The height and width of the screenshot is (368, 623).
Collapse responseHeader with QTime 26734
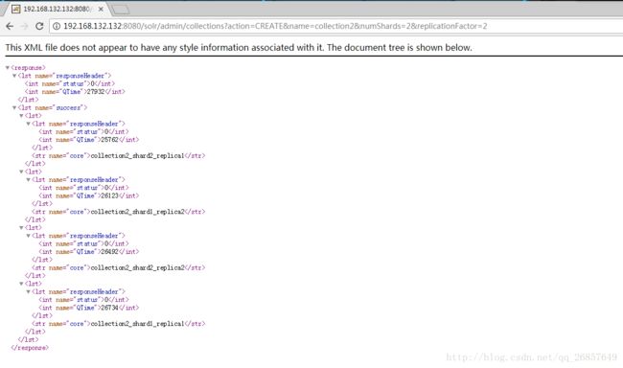tap(28, 291)
